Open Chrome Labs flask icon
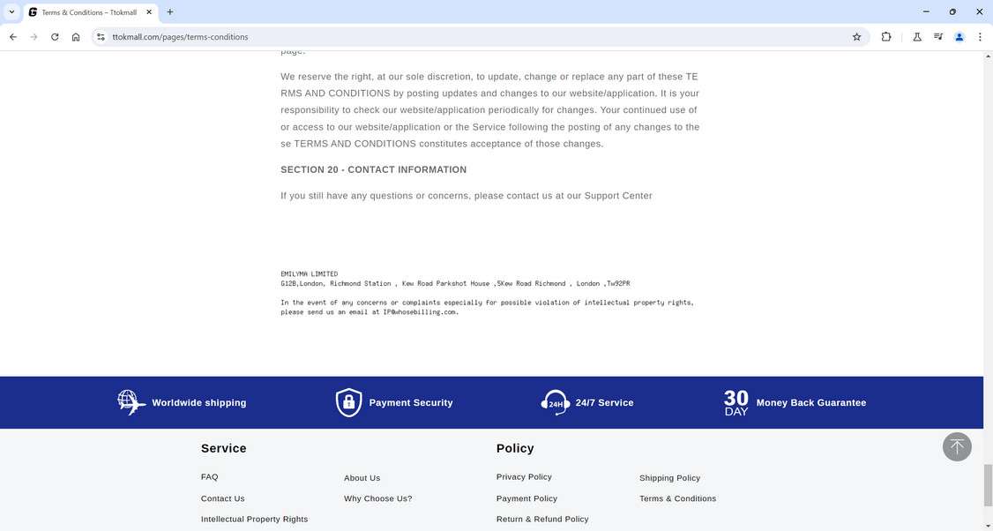The width and height of the screenshot is (993, 531). pyautogui.click(x=917, y=37)
